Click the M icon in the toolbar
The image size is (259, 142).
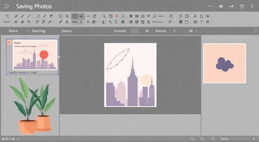pyautogui.click(x=195, y=22)
